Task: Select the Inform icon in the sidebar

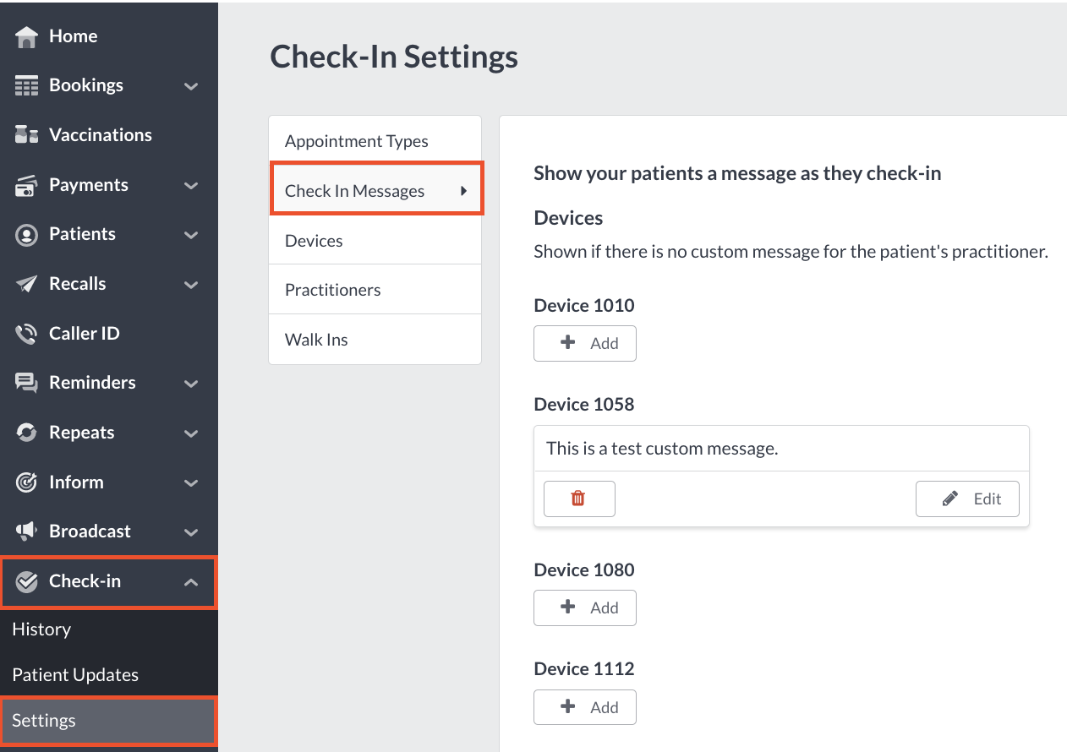Action: (26, 482)
